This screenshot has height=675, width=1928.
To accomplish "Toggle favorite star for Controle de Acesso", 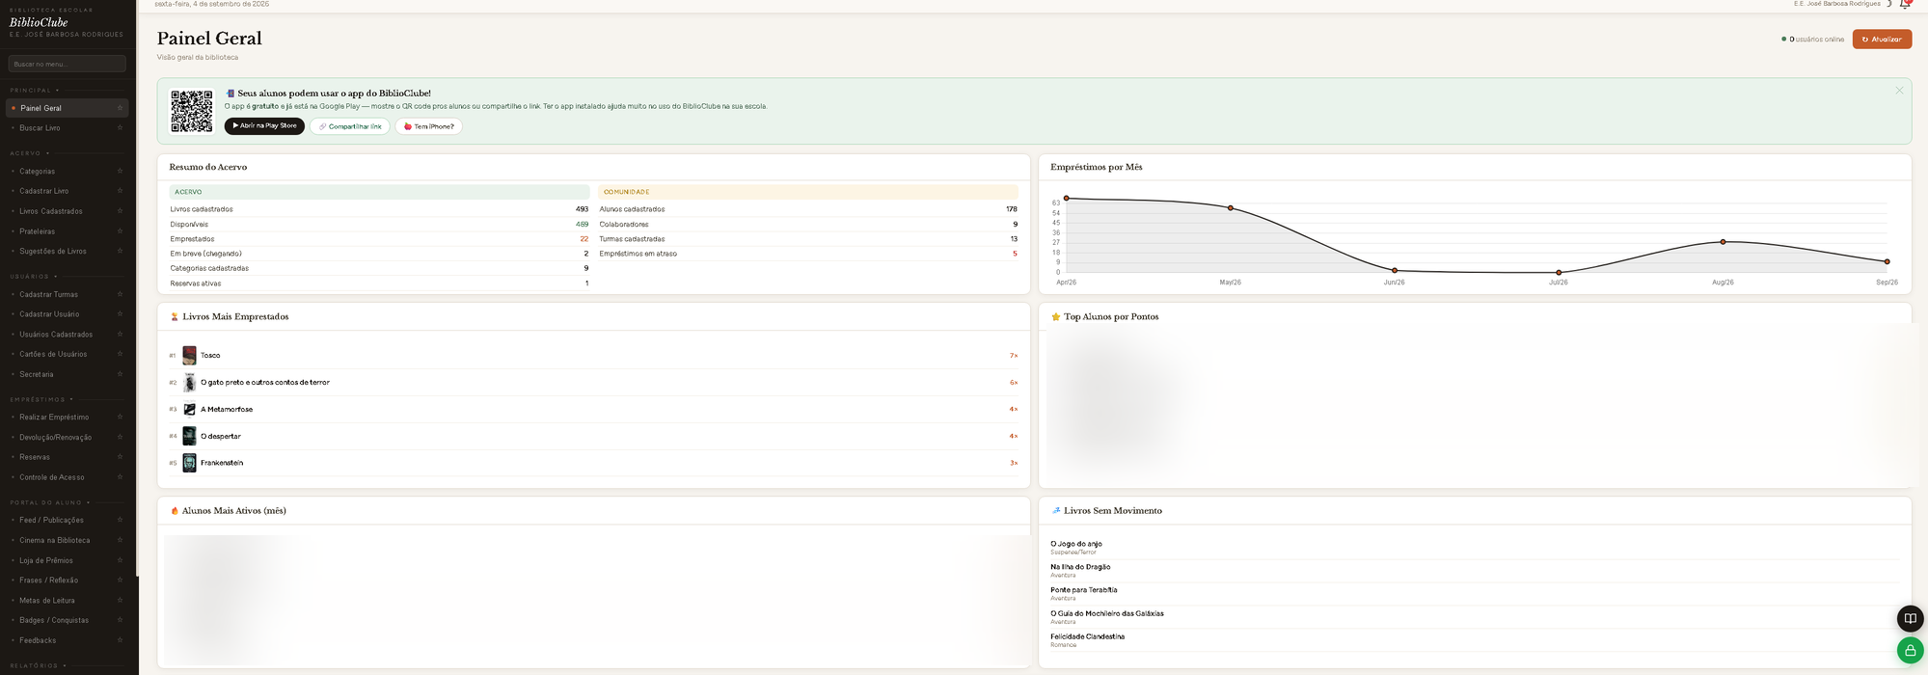I will pos(120,477).
